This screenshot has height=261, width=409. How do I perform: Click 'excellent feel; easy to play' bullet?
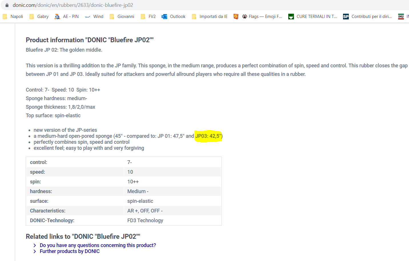coord(89,148)
